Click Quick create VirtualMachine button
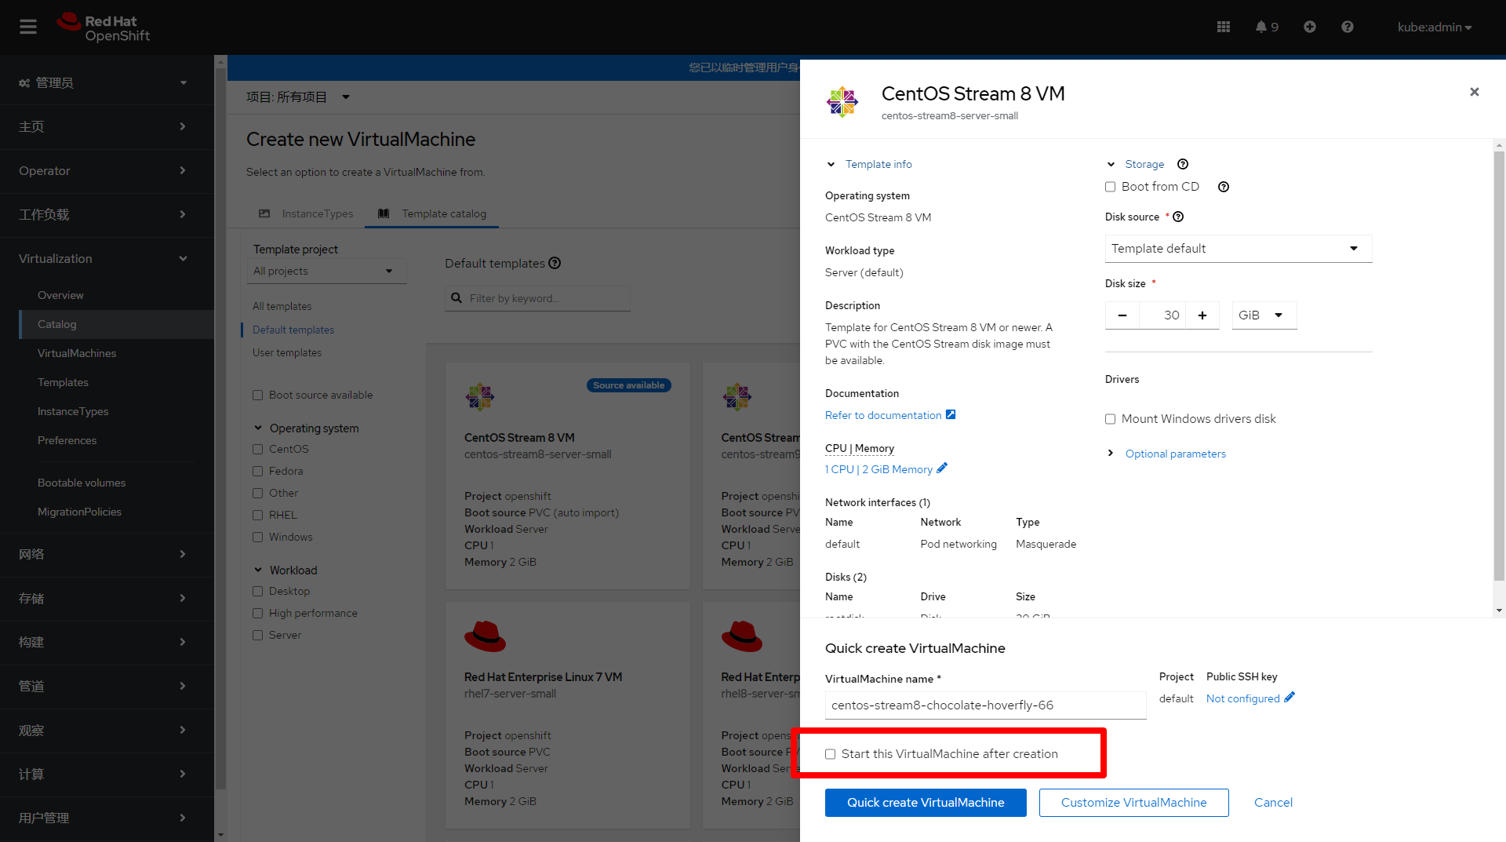Screen dimensions: 1506x842 pos(926,802)
